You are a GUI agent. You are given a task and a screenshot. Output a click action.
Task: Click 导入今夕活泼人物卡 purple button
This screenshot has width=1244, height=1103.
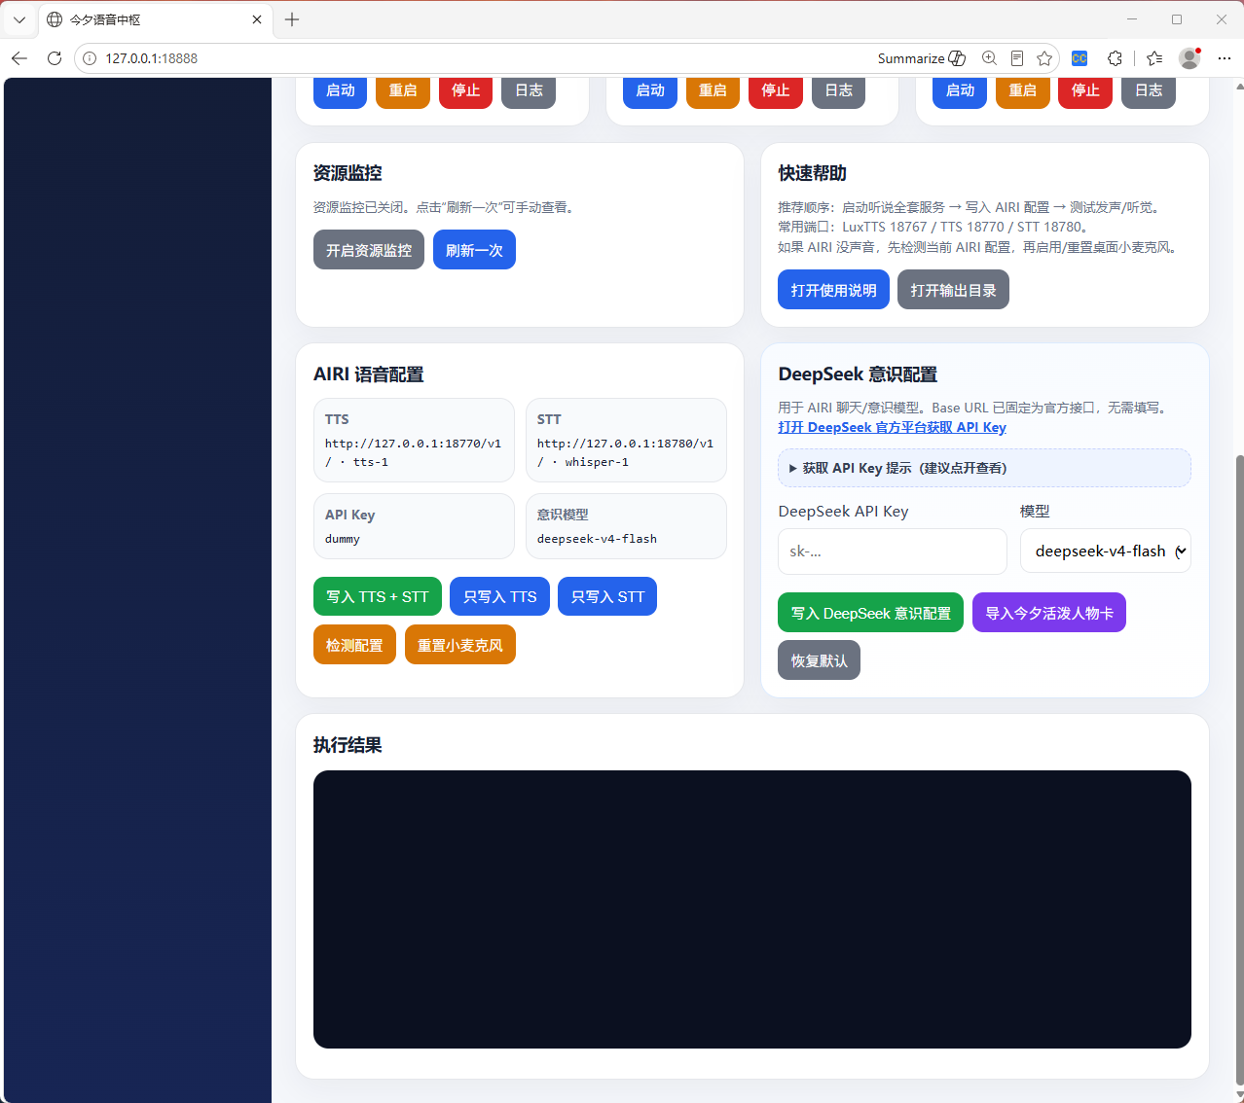pos(1049,613)
